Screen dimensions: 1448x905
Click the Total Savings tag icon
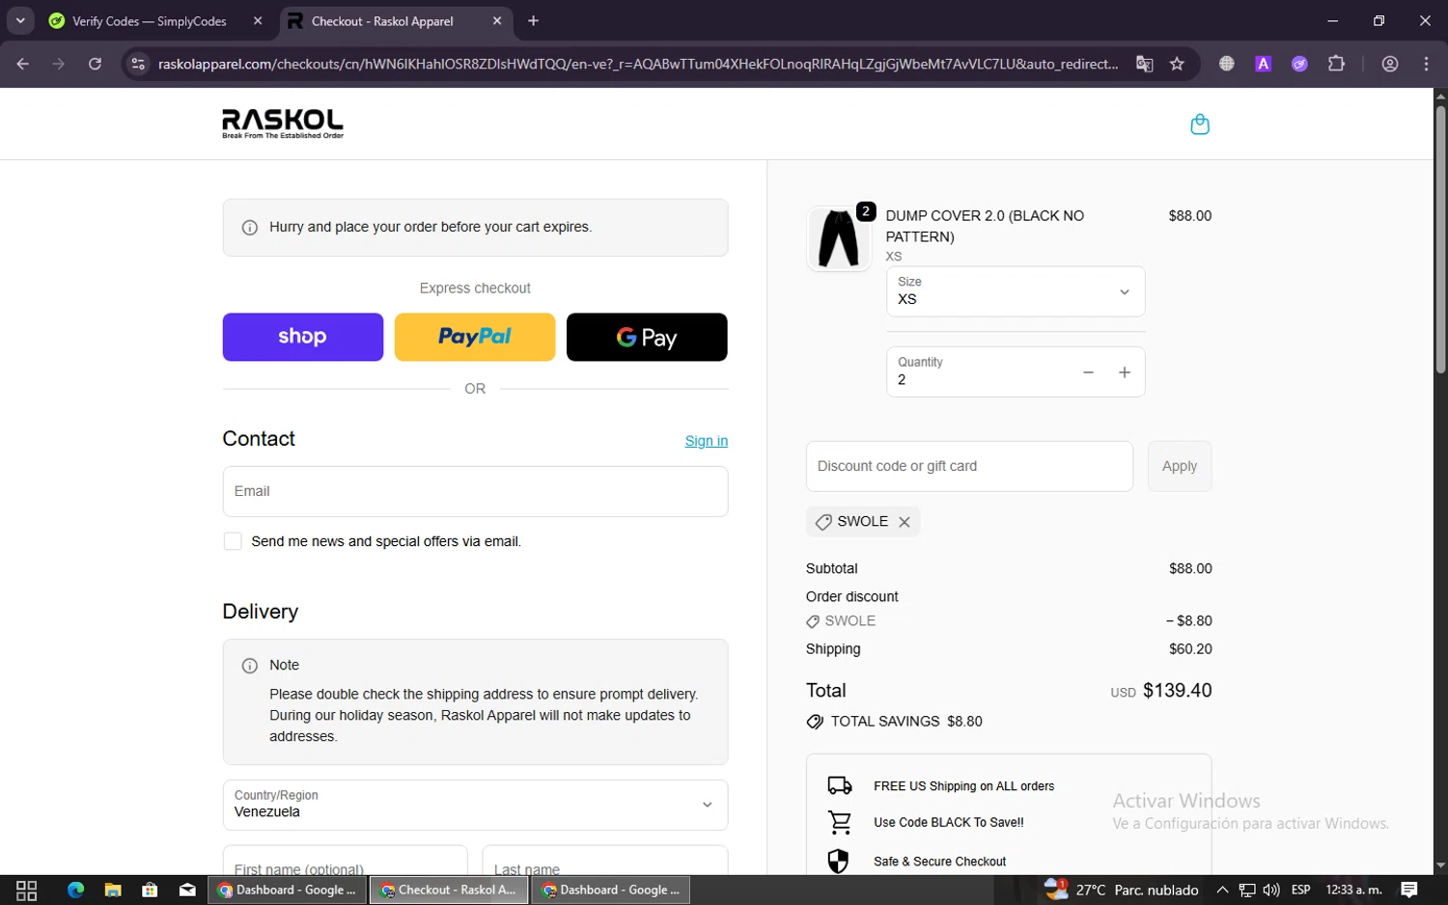point(815,722)
